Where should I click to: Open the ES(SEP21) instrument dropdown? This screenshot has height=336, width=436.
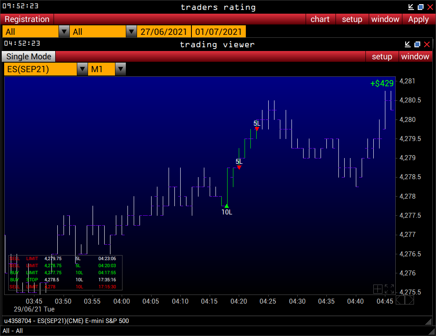click(x=82, y=69)
